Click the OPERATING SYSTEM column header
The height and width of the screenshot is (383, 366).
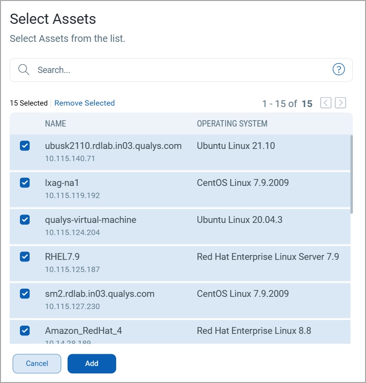(232, 124)
